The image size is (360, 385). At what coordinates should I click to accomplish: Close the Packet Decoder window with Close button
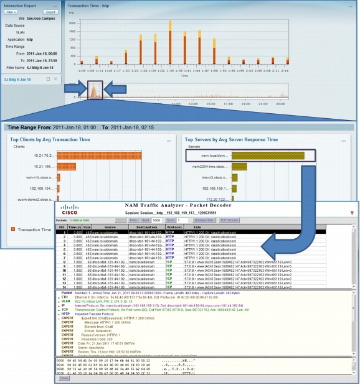pos(64,378)
